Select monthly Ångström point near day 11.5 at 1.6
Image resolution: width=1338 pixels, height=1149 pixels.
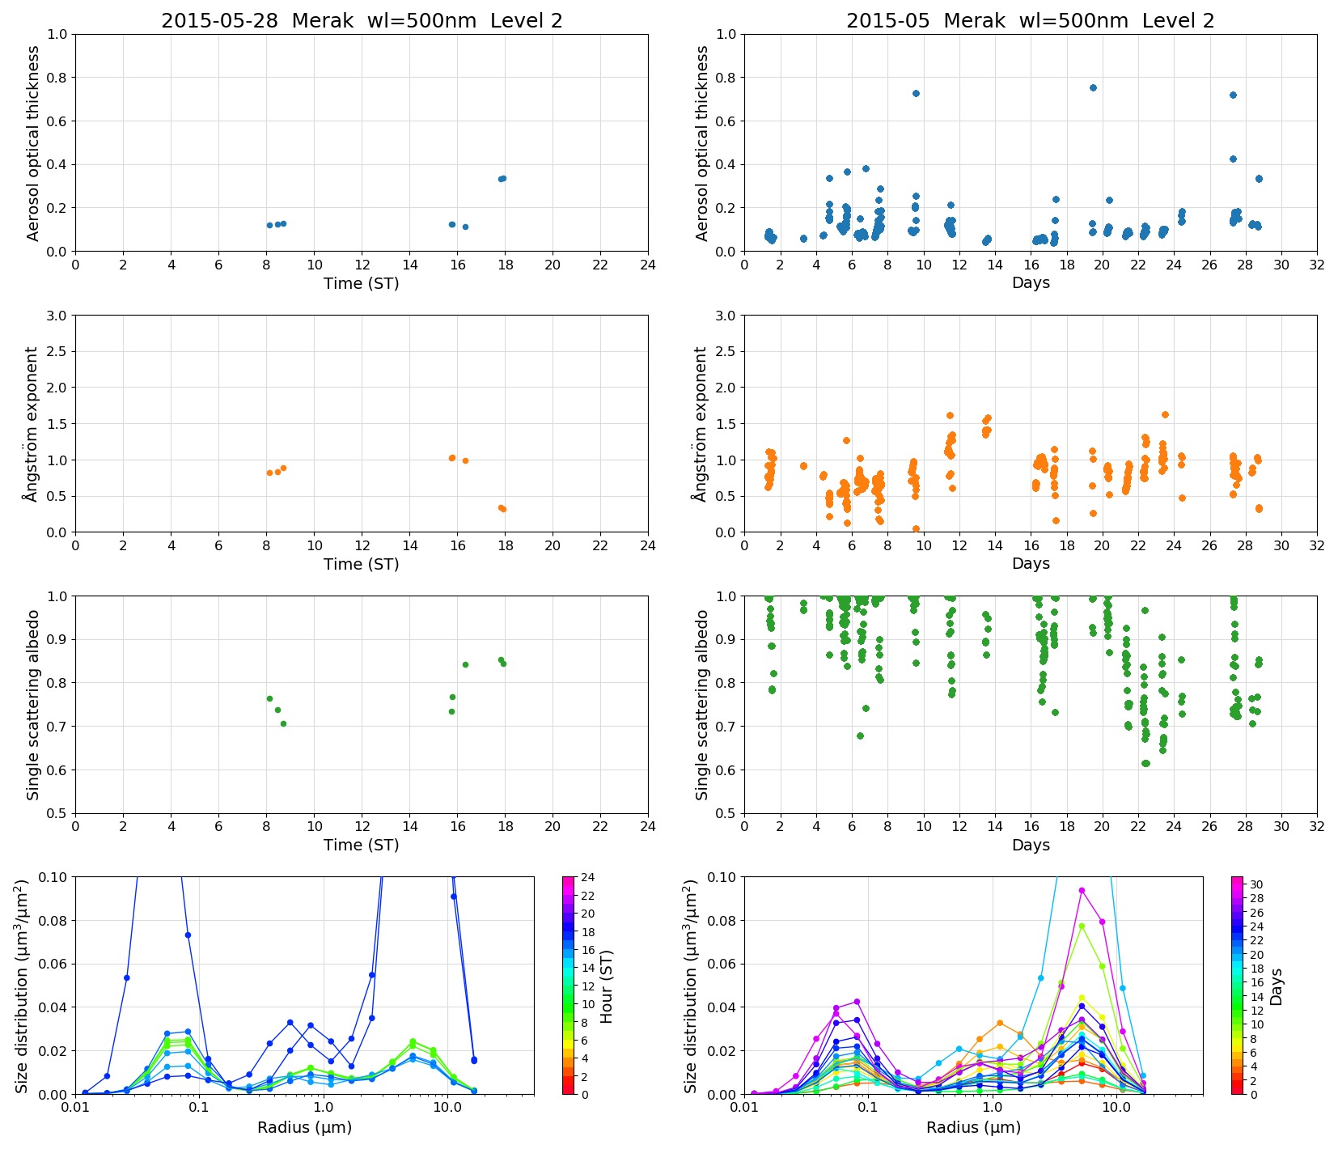click(x=950, y=415)
